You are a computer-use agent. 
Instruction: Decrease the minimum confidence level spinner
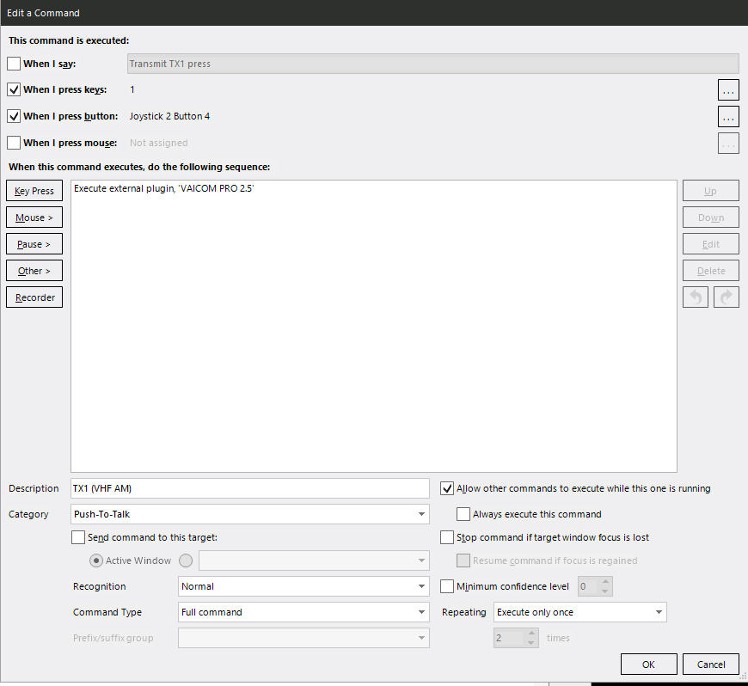(x=605, y=591)
